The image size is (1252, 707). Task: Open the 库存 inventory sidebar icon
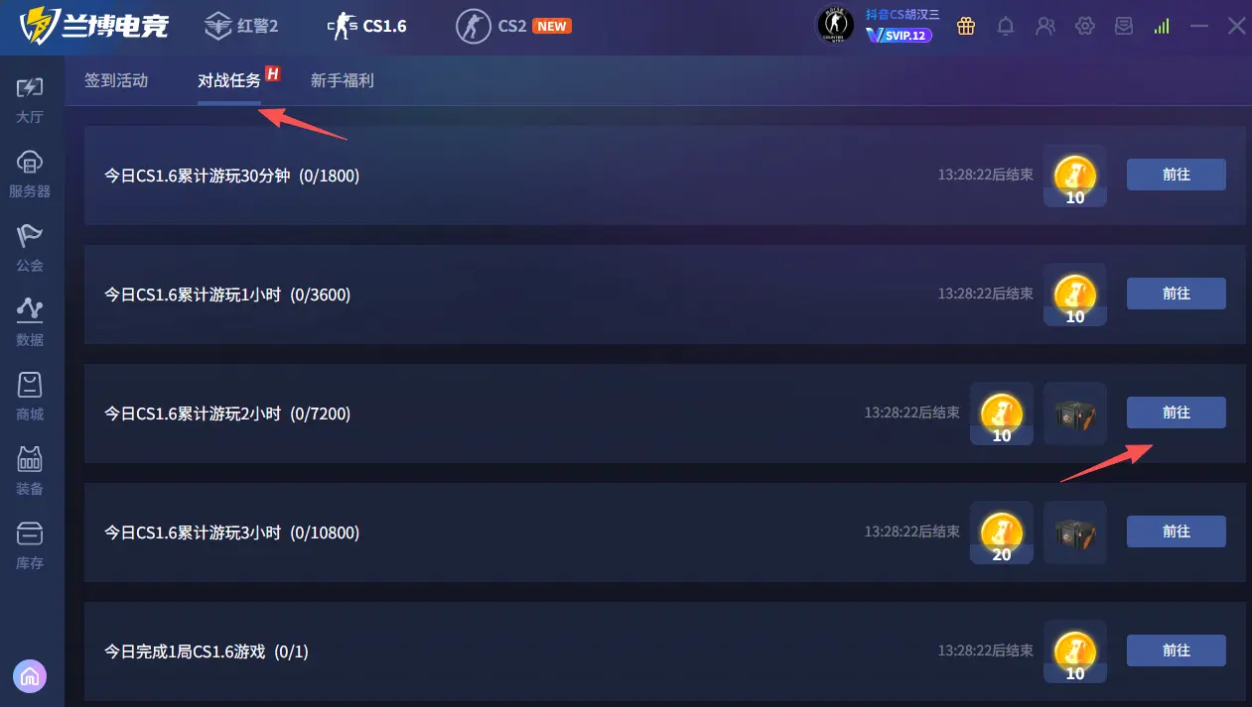(30, 545)
